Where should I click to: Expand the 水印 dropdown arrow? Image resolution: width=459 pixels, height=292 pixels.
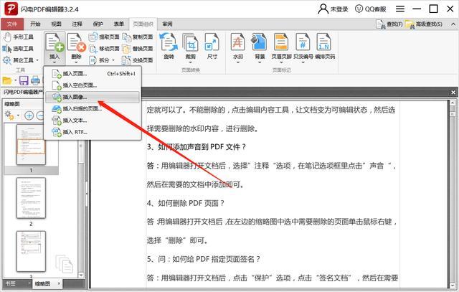click(237, 62)
